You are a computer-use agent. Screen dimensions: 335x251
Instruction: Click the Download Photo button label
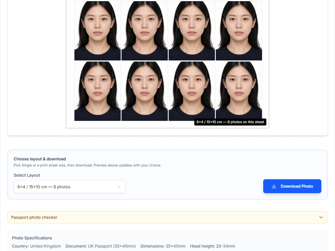point(297,186)
